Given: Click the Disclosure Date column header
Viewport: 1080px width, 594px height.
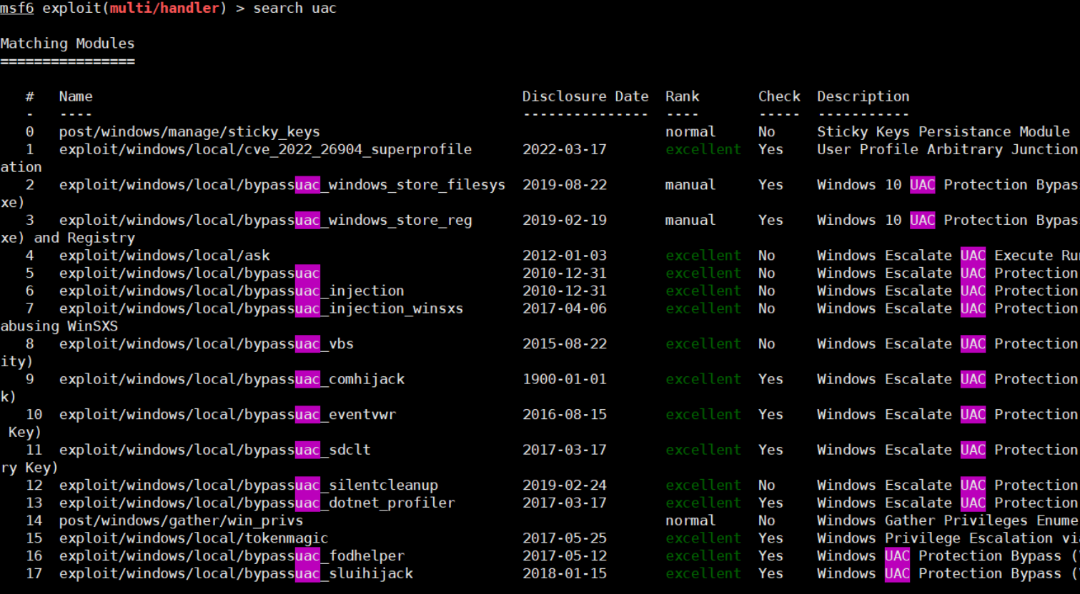Looking at the screenshot, I should click(x=585, y=96).
